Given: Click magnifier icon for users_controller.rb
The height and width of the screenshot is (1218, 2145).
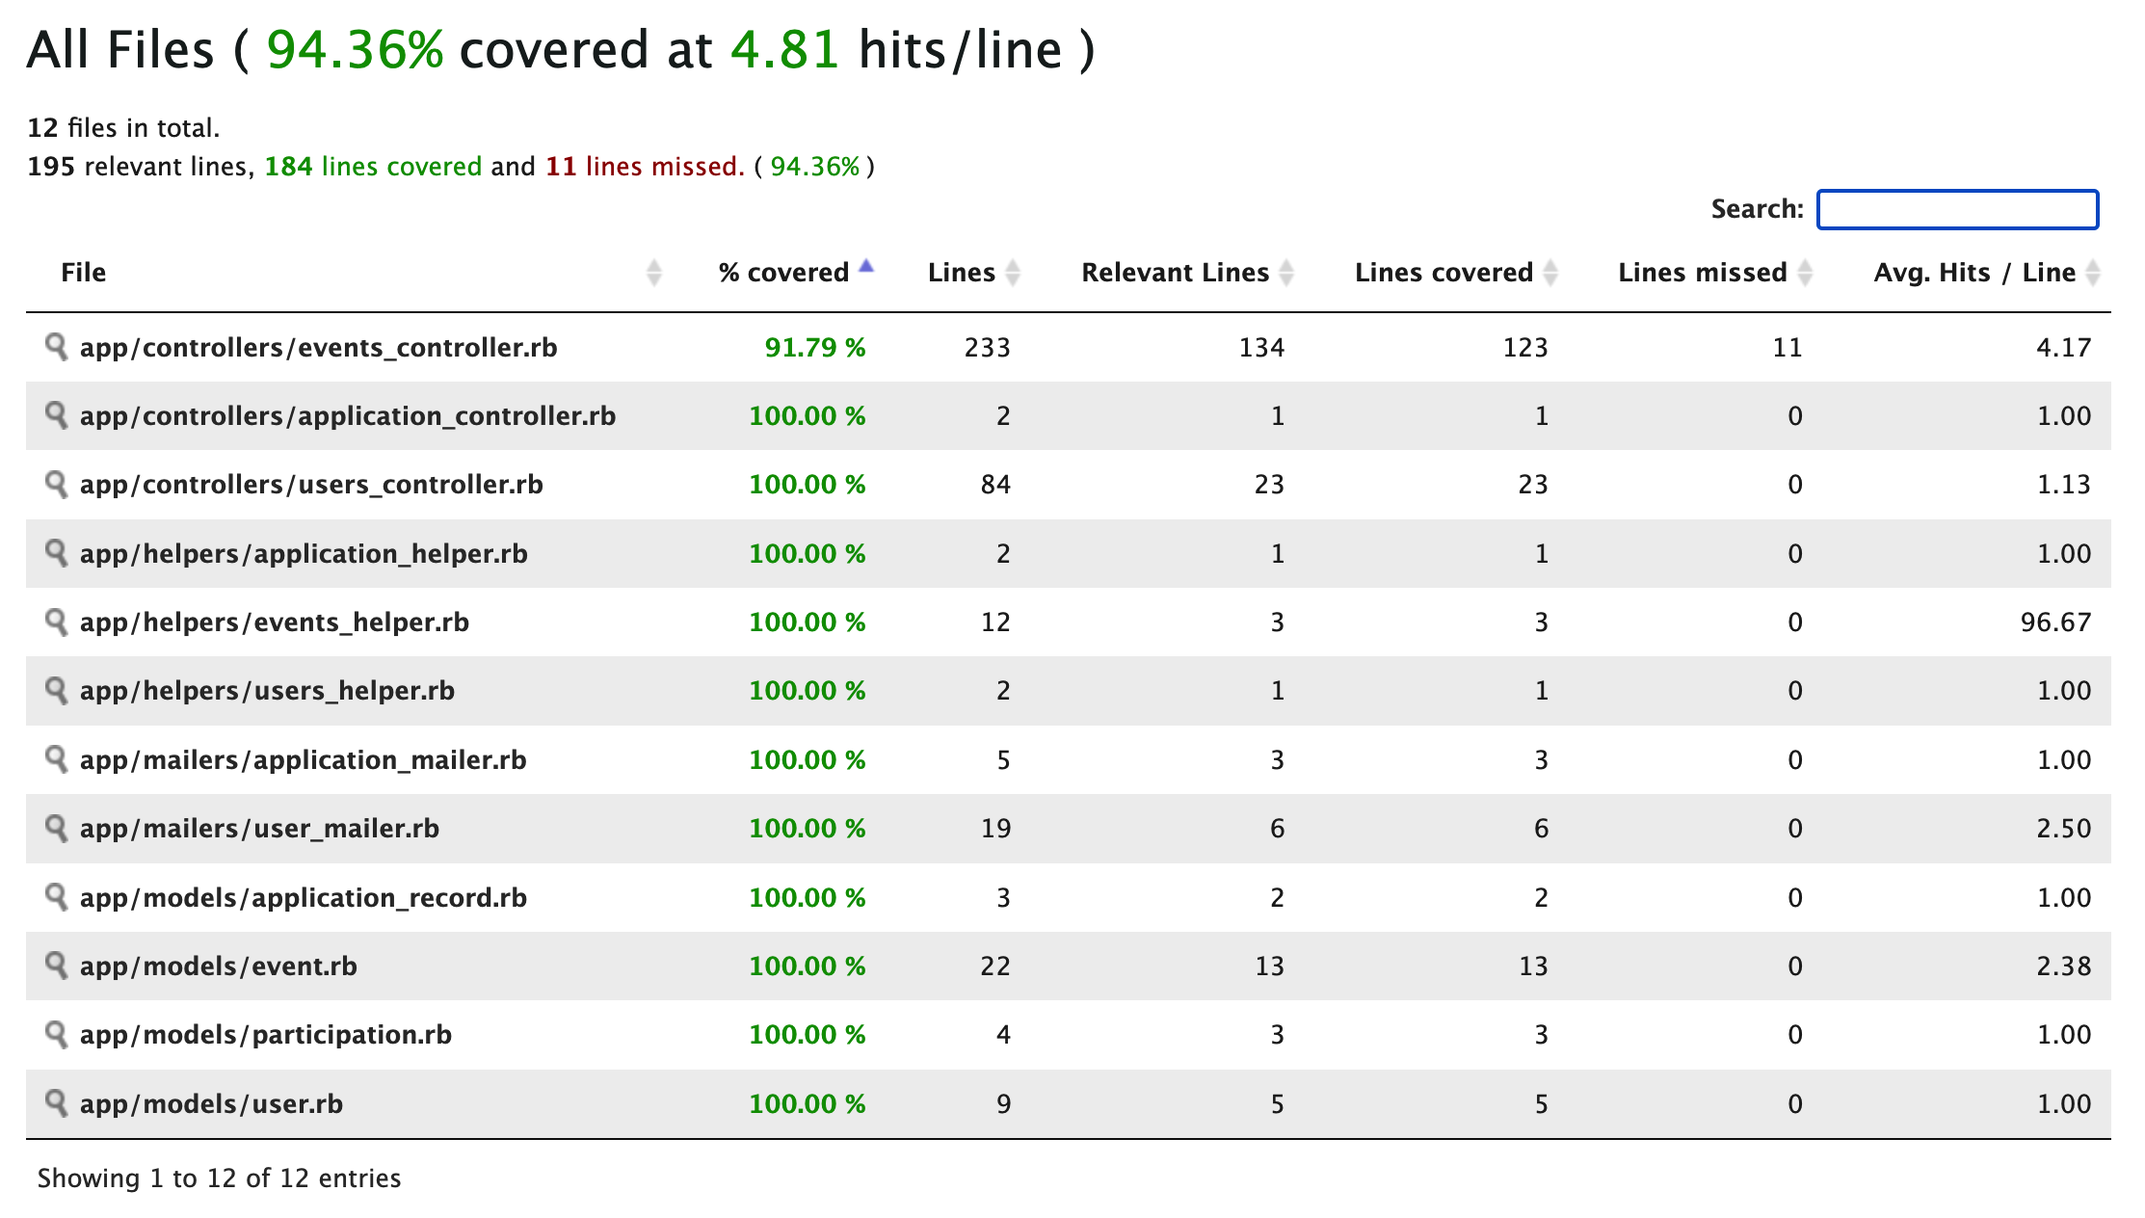Looking at the screenshot, I should [x=57, y=484].
